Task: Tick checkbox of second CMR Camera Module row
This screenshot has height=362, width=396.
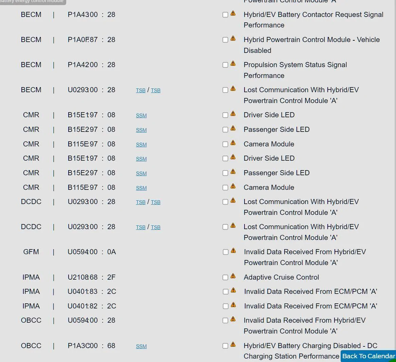Action: click(x=225, y=187)
